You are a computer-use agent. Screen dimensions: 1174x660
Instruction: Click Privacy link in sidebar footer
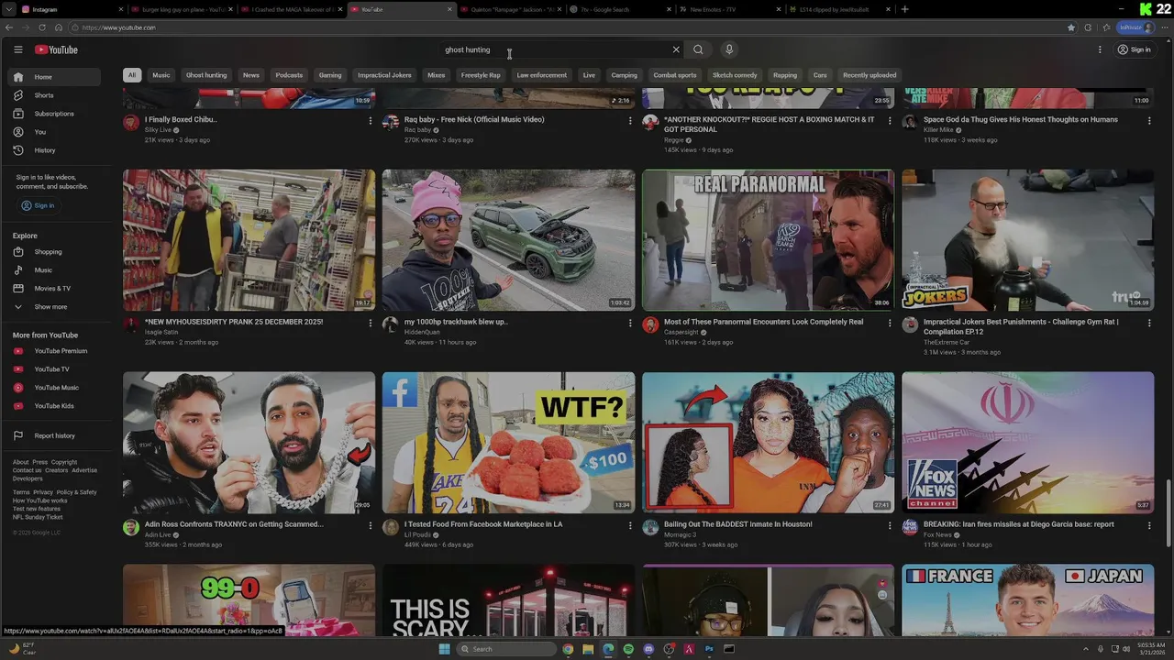point(43,492)
